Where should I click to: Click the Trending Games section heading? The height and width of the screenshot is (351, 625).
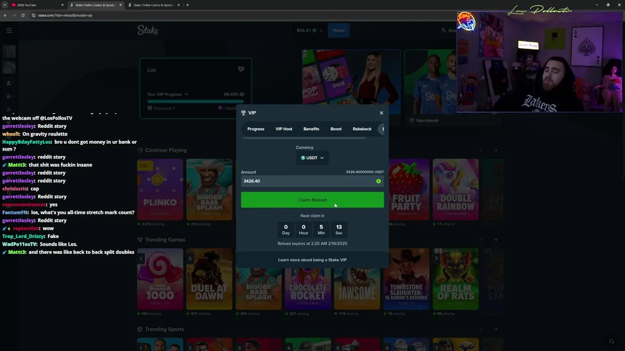[165, 240]
